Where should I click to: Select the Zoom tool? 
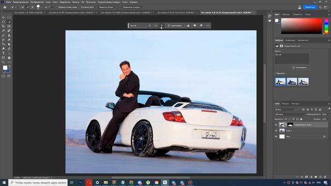click(3, 62)
